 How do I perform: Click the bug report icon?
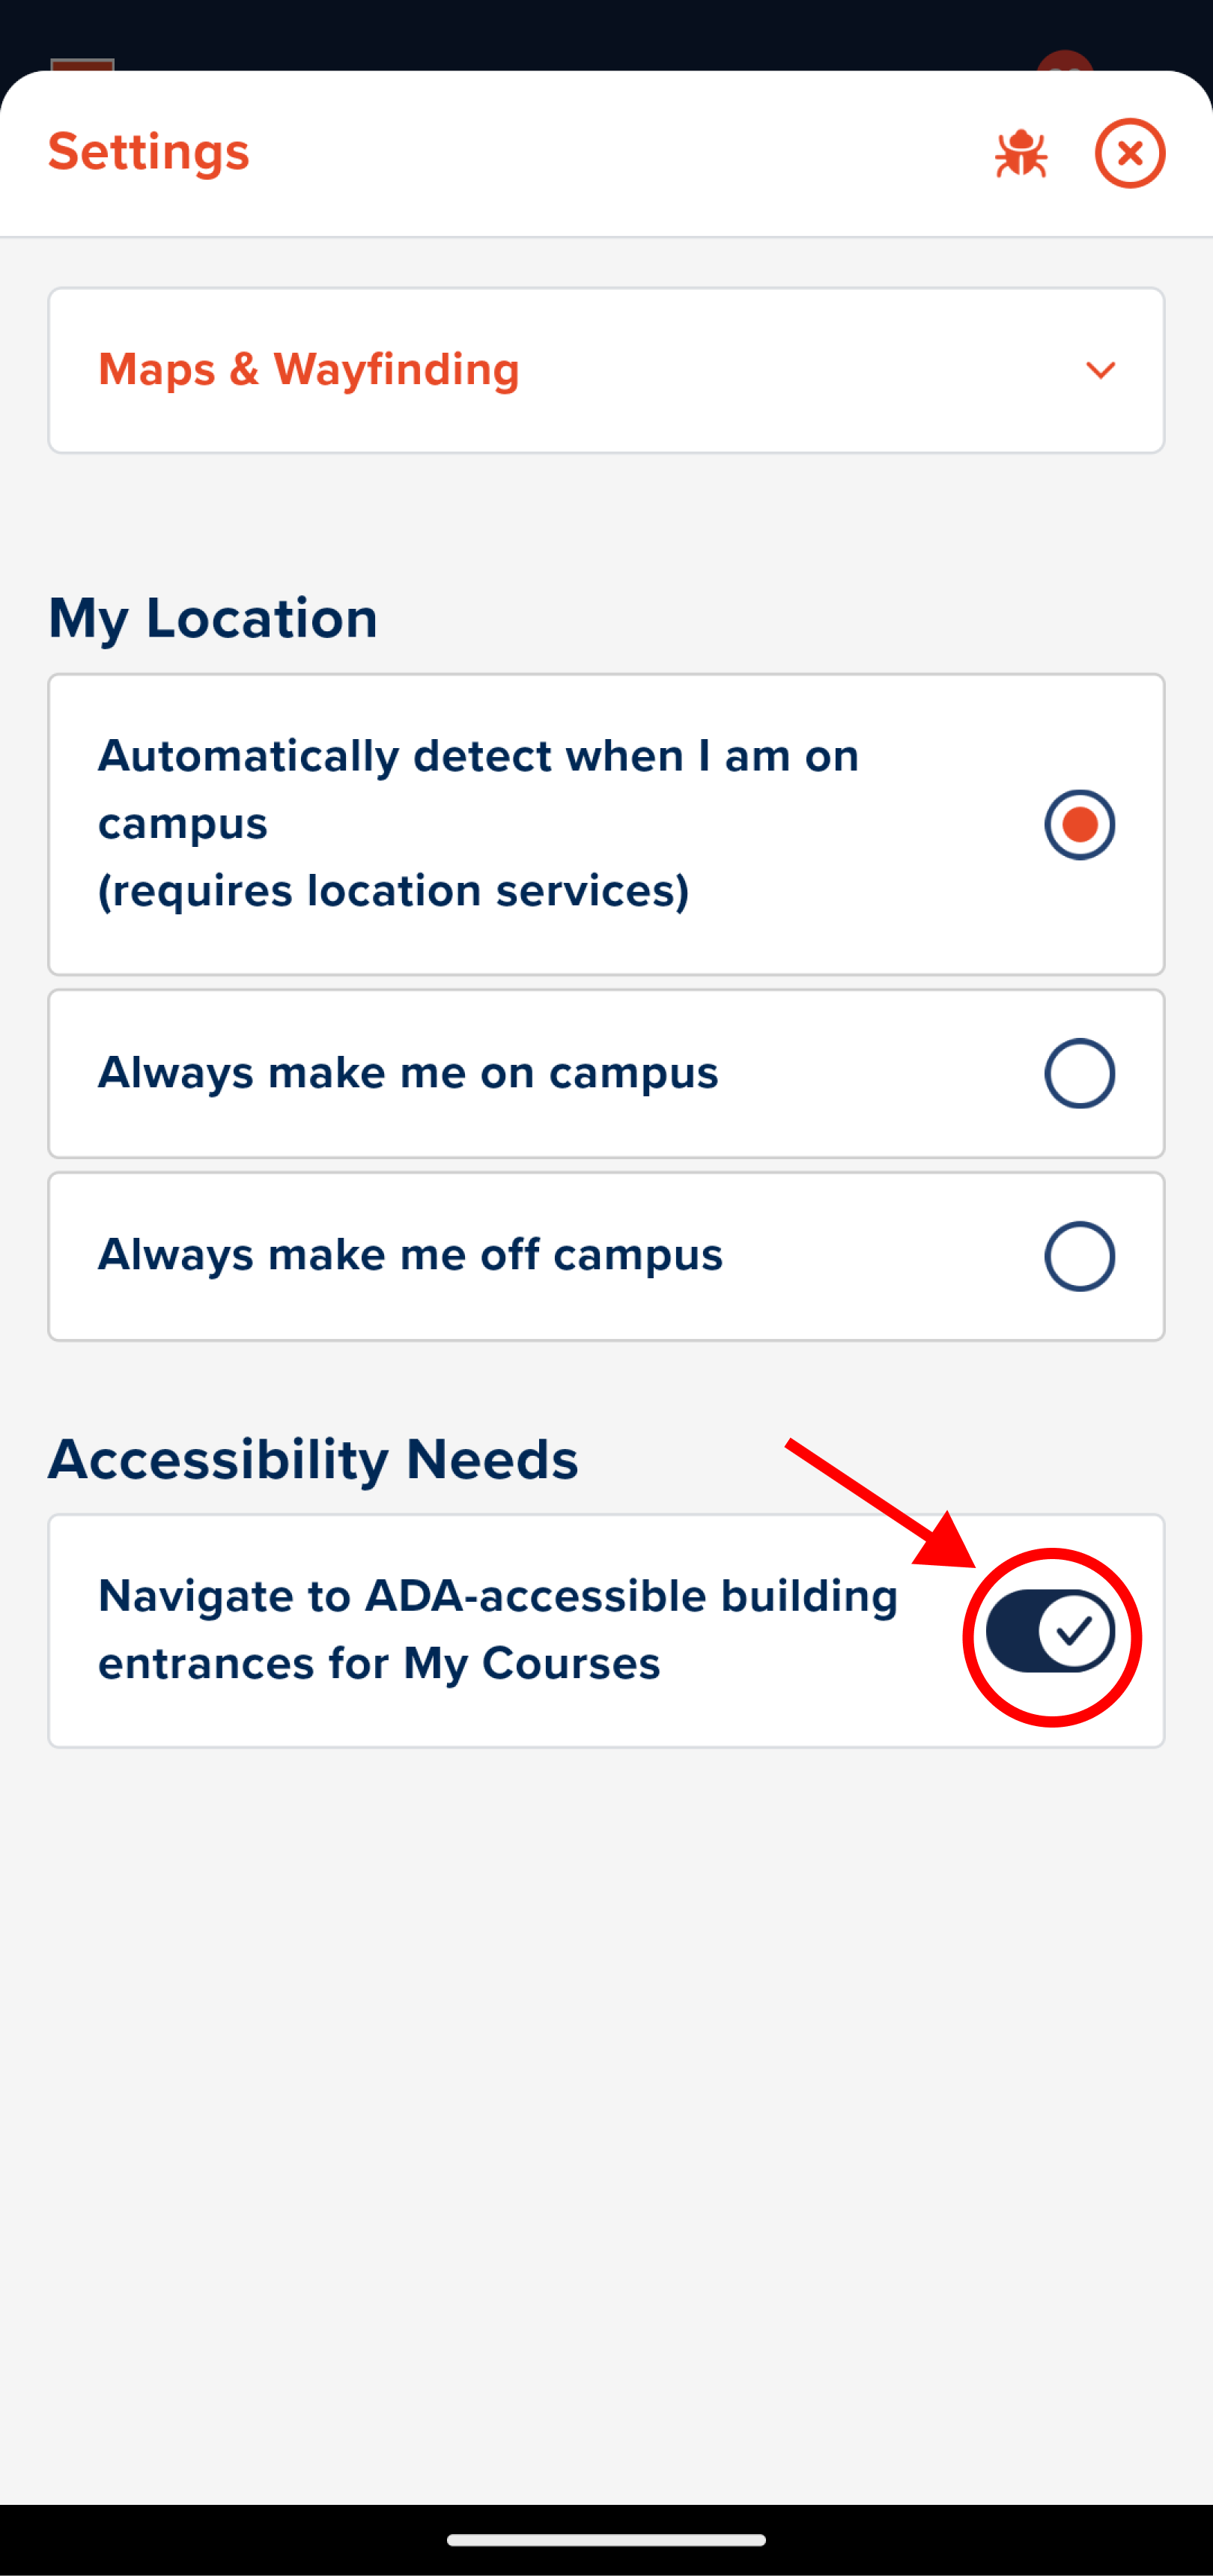click(1020, 154)
